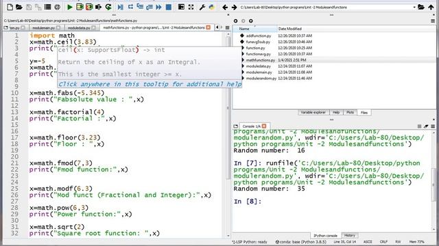Close the Console 1/A tab
Viewport: 439px width, 246px height.
264,126
